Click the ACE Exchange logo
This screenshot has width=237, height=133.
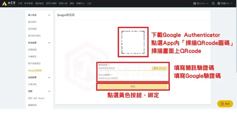pos(9,3)
